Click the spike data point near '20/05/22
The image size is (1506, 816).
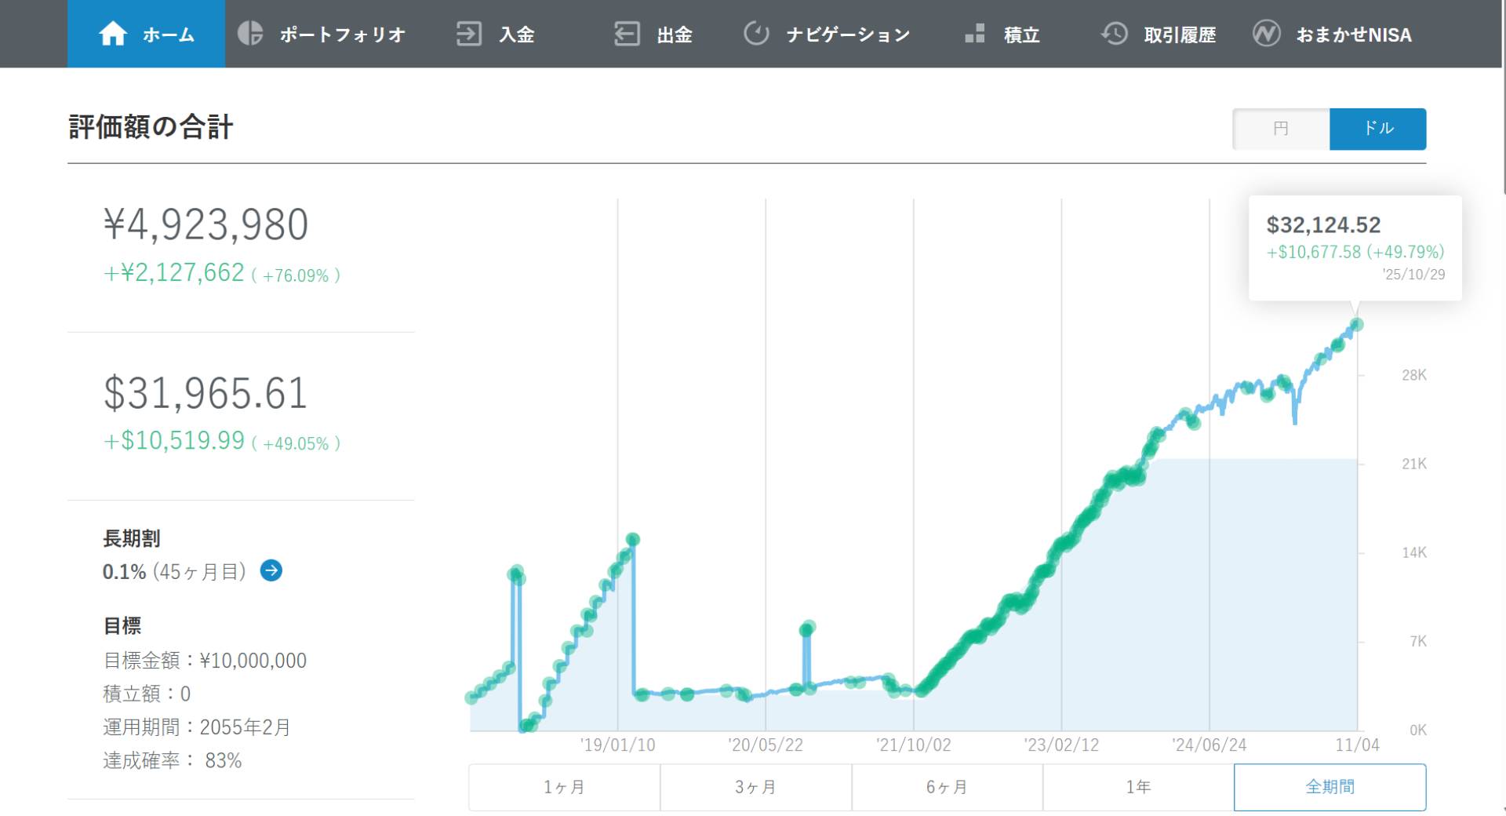coord(807,628)
